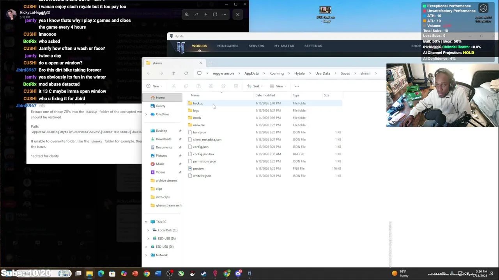Navigate to Saves in the breadcrumb
This screenshot has height=280, width=499.
click(x=345, y=73)
